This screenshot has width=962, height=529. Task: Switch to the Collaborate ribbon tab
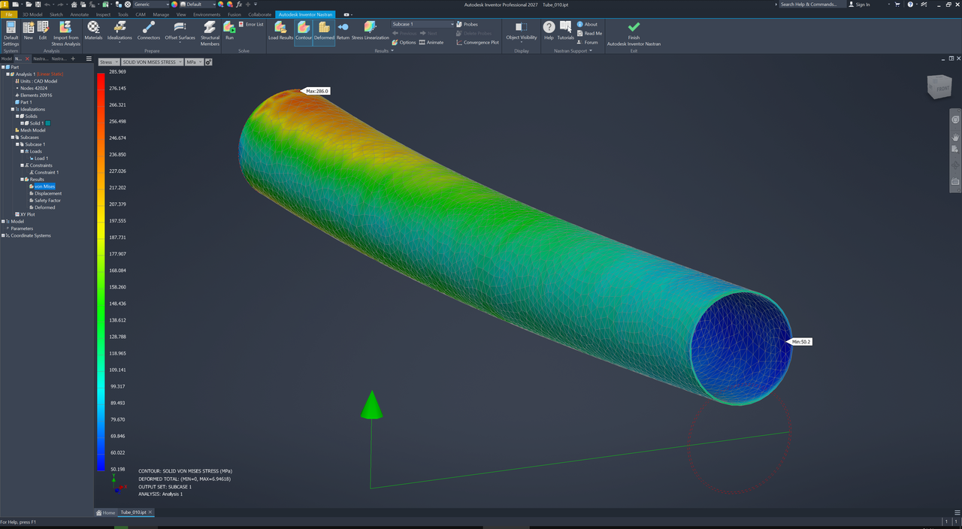pyautogui.click(x=260, y=14)
